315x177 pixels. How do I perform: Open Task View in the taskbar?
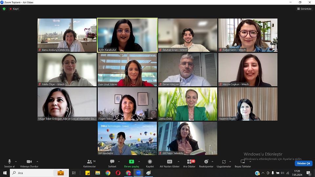(x=74, y=173)
